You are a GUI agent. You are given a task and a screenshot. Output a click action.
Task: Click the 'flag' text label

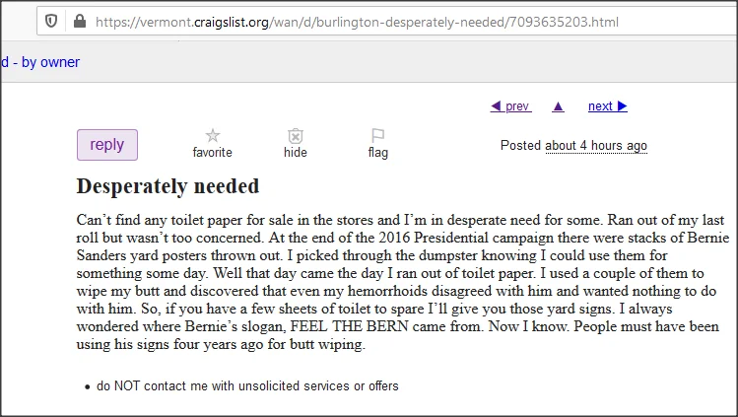point(378,153)
